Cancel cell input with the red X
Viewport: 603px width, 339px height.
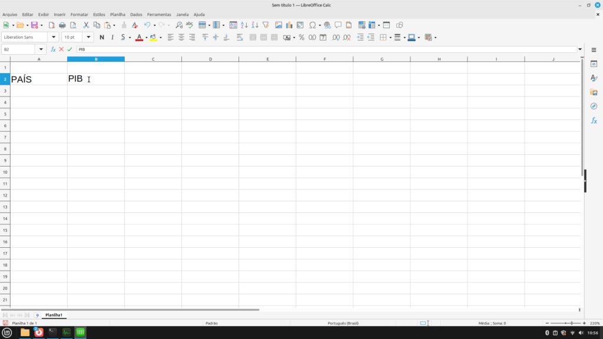tap(61, 49)
